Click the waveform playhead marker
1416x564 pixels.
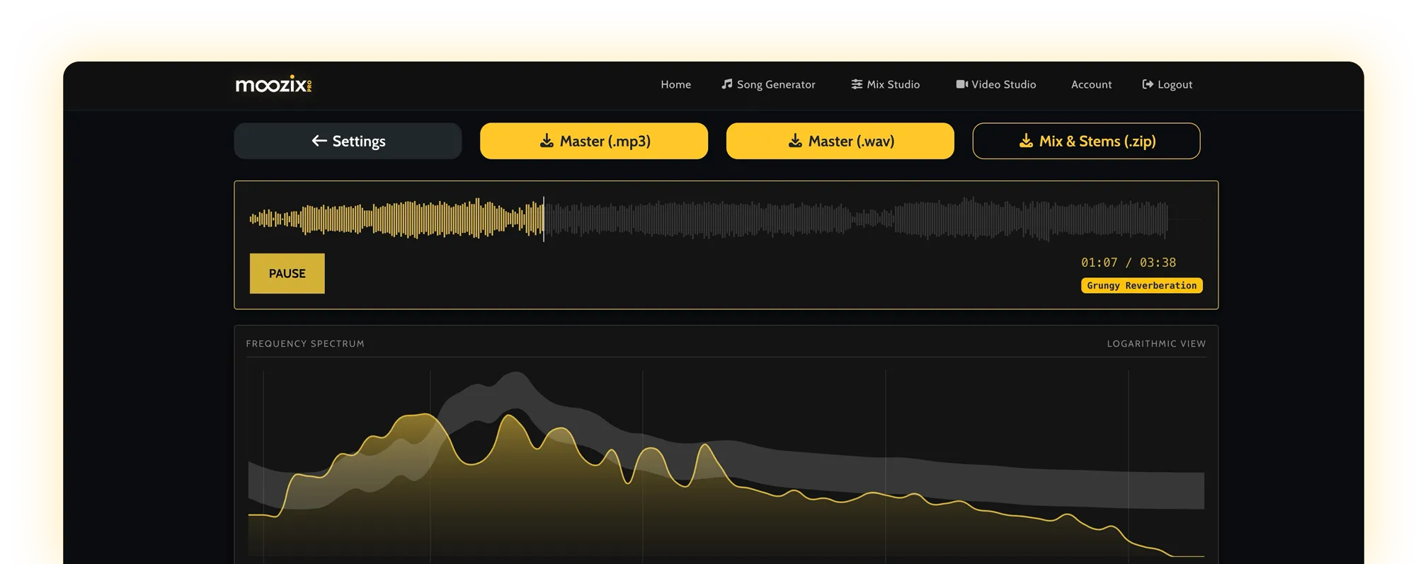(x=544, y=219)
